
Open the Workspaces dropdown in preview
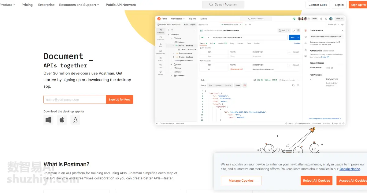coord(177,19)
